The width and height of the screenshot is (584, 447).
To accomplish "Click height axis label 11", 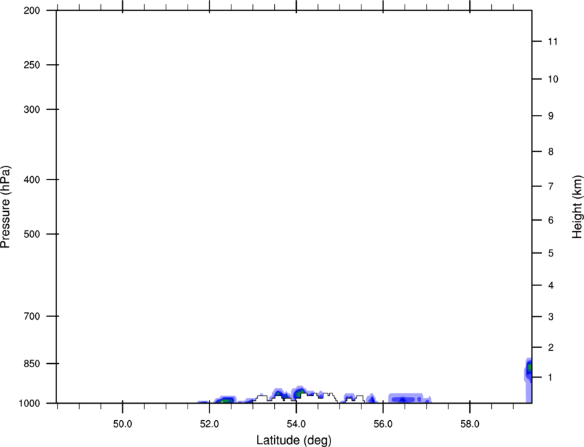I will click(x=552, y=41).
